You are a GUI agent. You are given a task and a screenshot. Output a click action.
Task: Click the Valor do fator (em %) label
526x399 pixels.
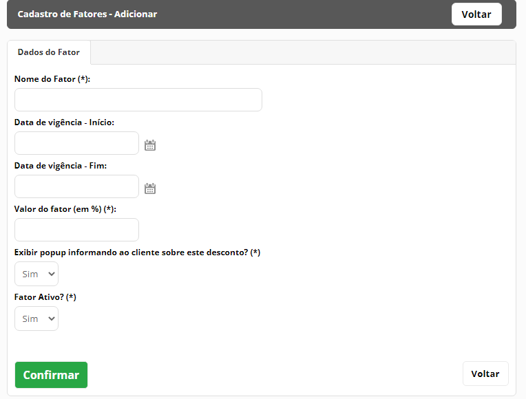[65, 209]
